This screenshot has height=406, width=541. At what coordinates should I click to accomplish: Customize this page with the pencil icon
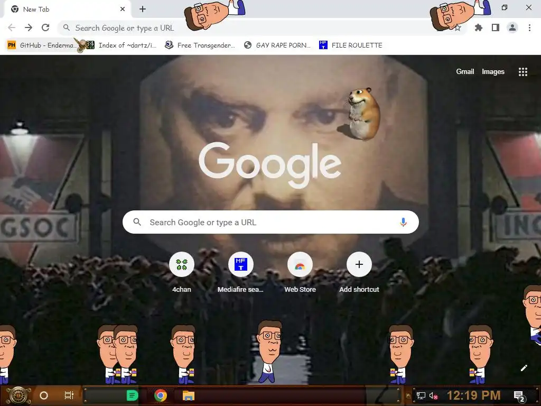[524, 368]
